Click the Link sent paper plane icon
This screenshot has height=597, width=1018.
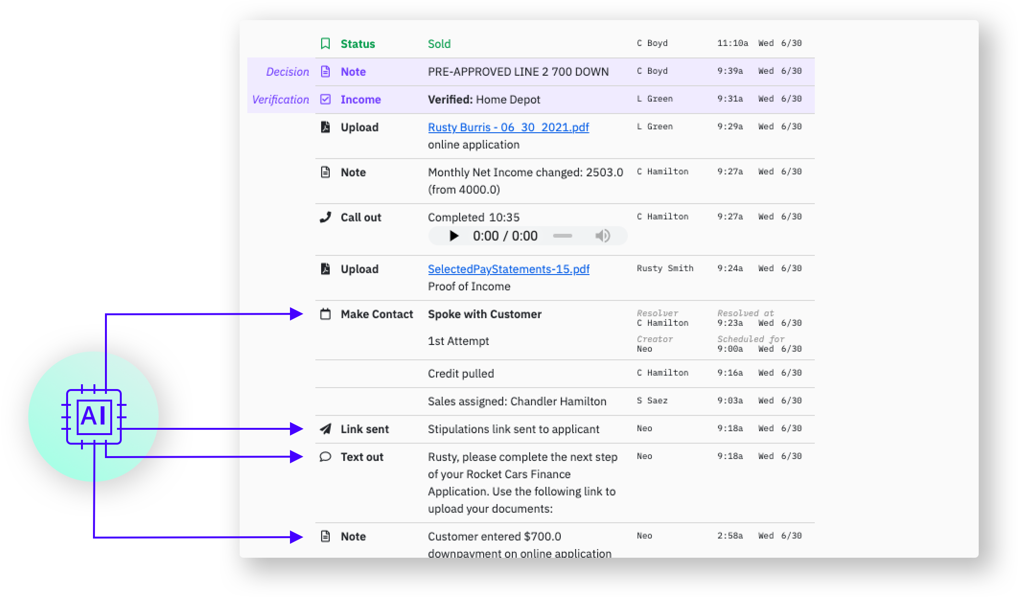tap(325, 429)
